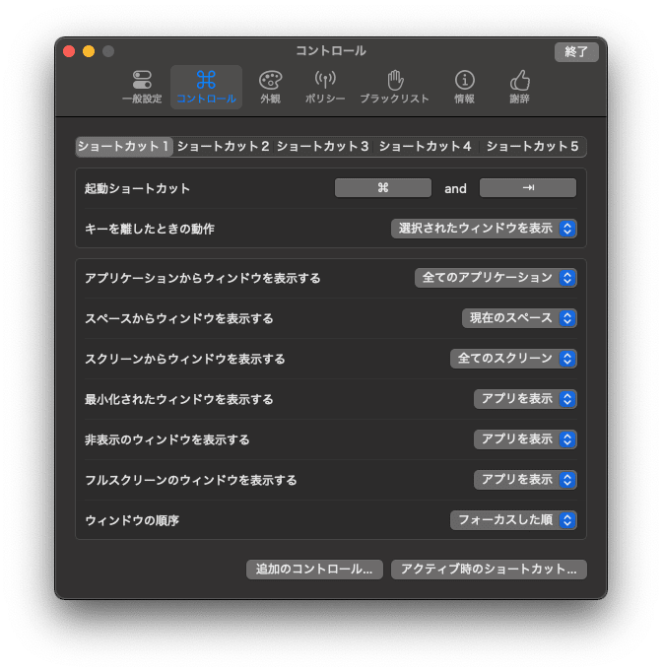Open the 全てのスクリーン dropdown
The image size is (662, 672).
(513, 359)
